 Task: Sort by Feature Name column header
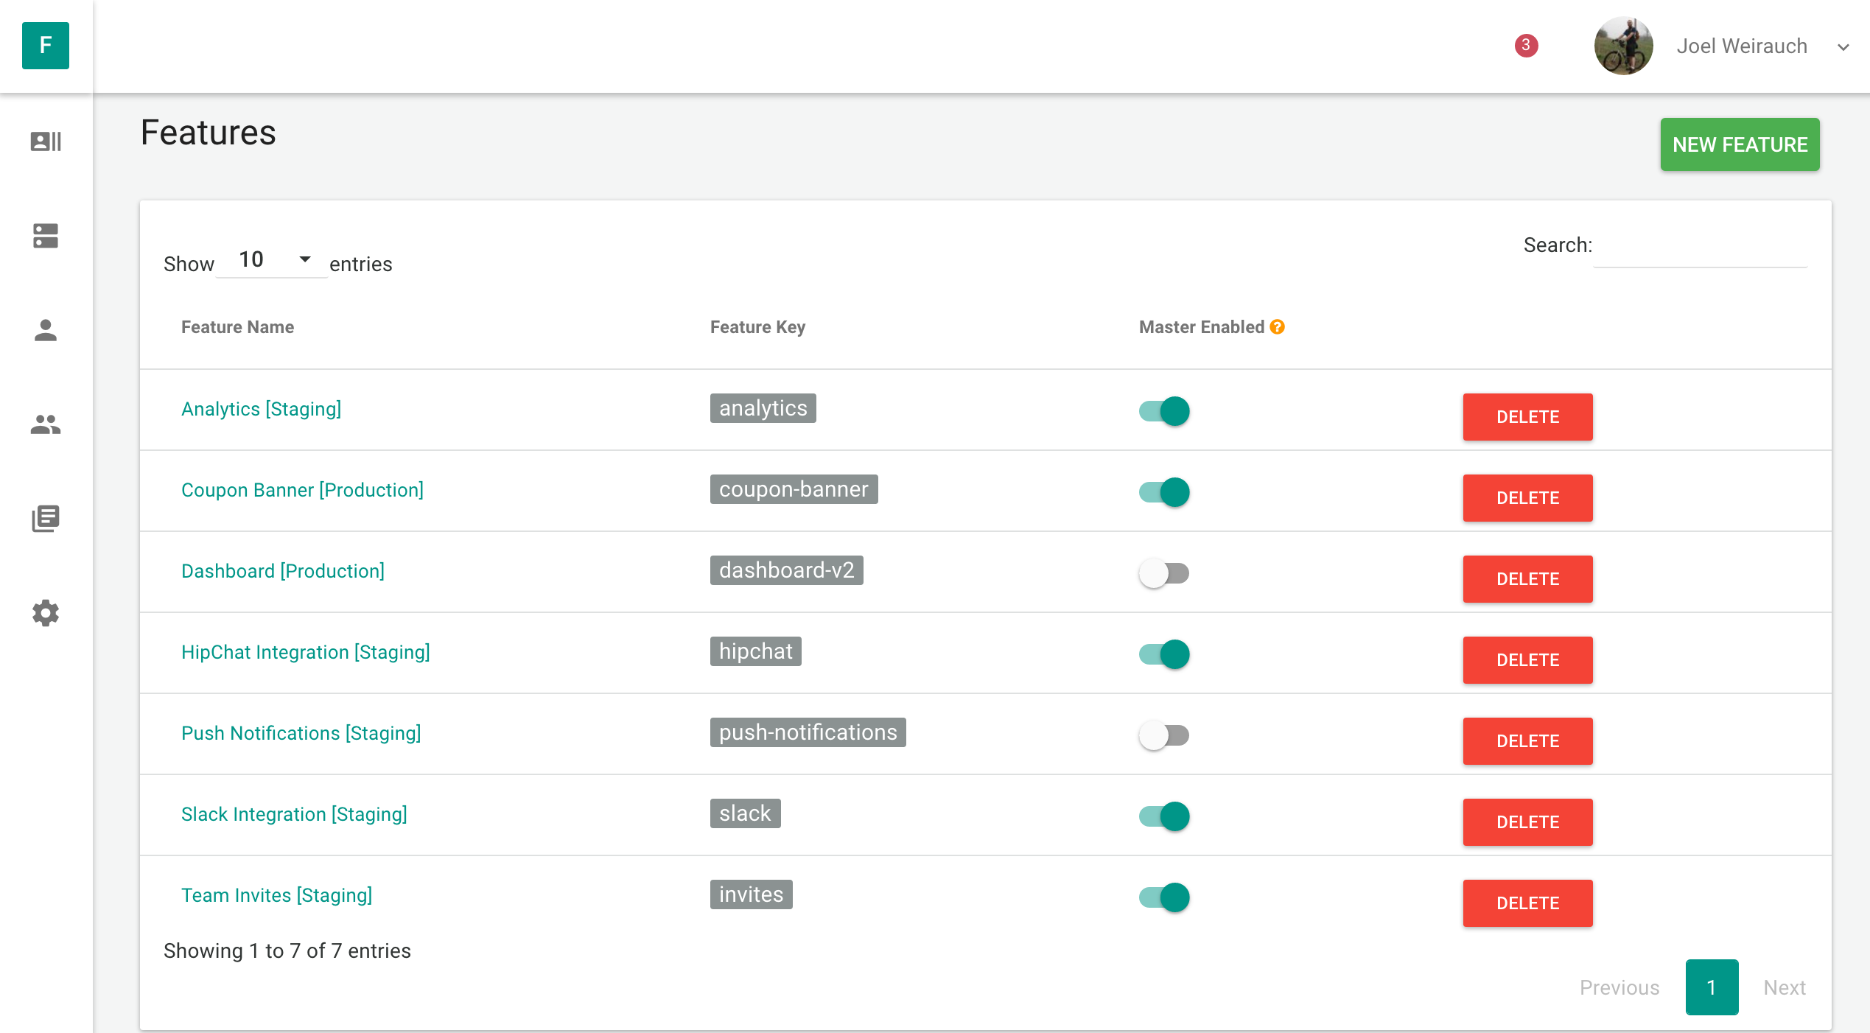[237, 327]
